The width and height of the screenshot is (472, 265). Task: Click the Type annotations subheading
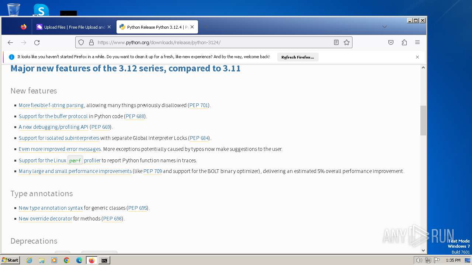[42, 194]
